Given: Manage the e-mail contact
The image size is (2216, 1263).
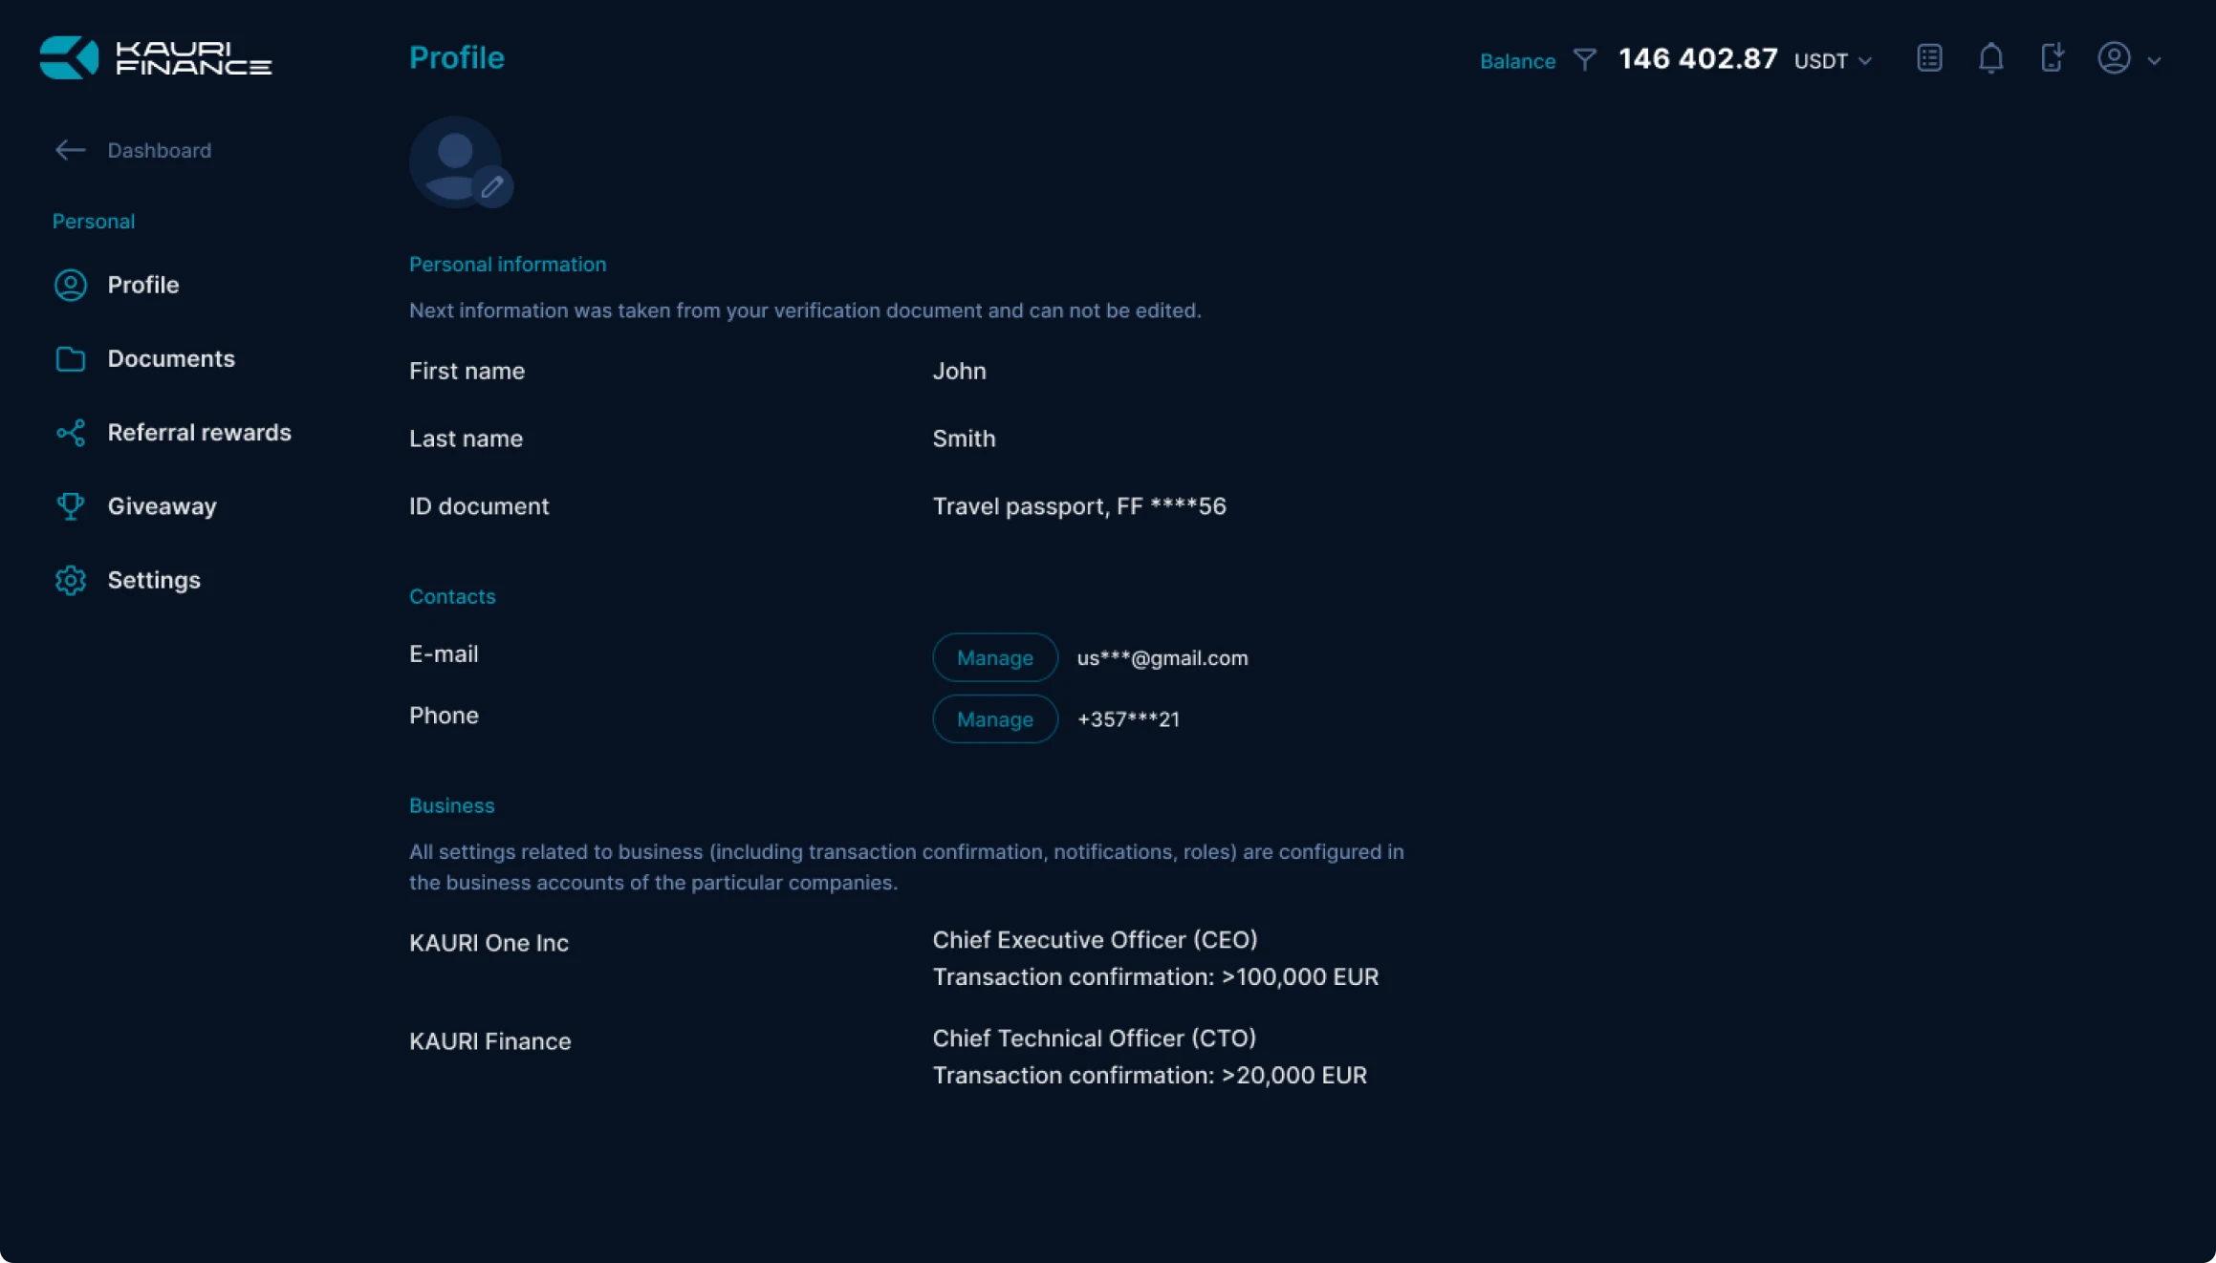Looking at the screenshot, I should pos(994,657).
